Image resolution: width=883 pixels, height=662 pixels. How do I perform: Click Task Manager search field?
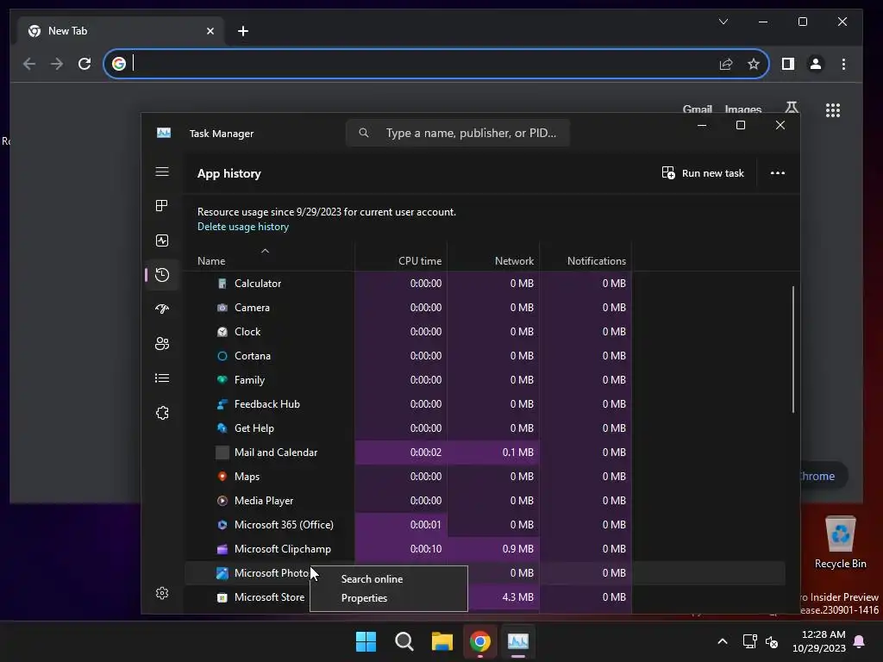click(x=458, y=134)
